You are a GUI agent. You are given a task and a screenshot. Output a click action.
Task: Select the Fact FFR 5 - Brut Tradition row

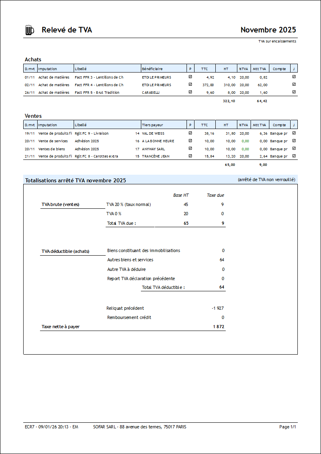tap(160, 93)
